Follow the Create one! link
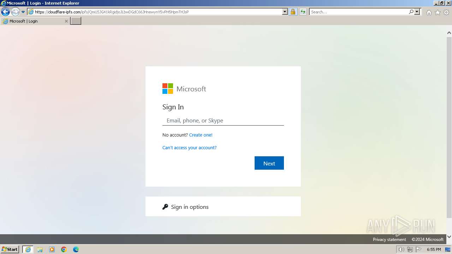Image resolution: width=452 pixels, height=254 pixels. [x=201, y=135]
